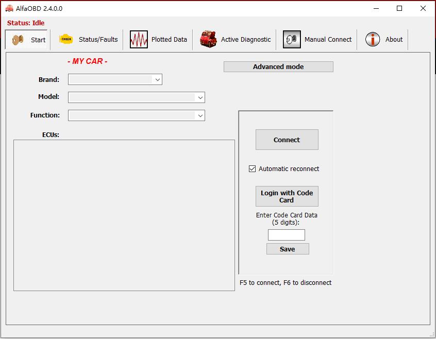Open the Model dropdown list

coord(200,97)
